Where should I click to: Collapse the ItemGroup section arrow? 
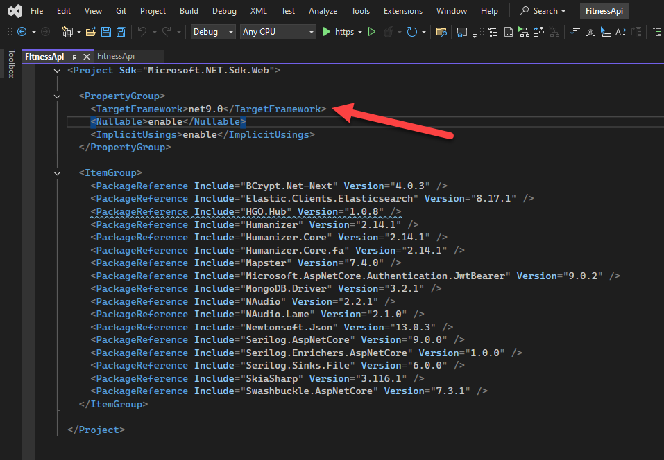click(x=57, y=172)
